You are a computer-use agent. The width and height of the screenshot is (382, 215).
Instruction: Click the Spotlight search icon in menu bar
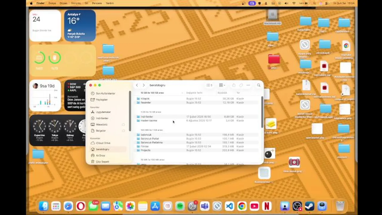314,3
